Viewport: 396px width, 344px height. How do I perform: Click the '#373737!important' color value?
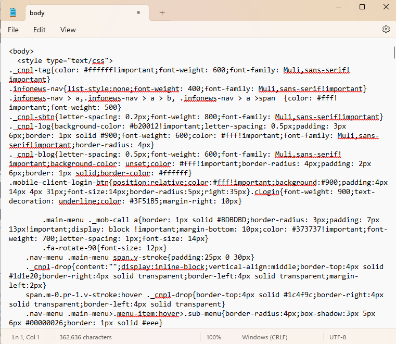pyautogui.click(x=327, y=229)
